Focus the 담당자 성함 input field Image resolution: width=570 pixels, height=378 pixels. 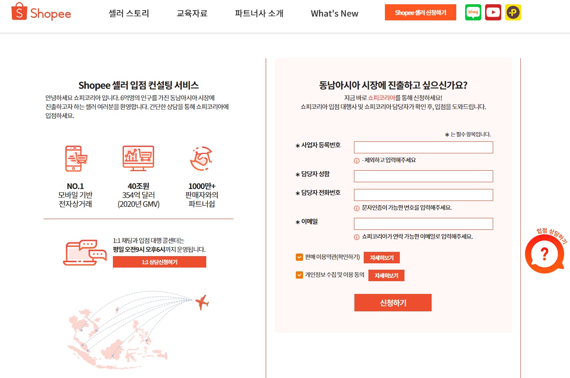point(424,176)
